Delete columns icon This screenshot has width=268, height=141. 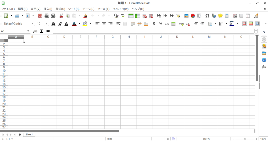[x=151, y=16]
